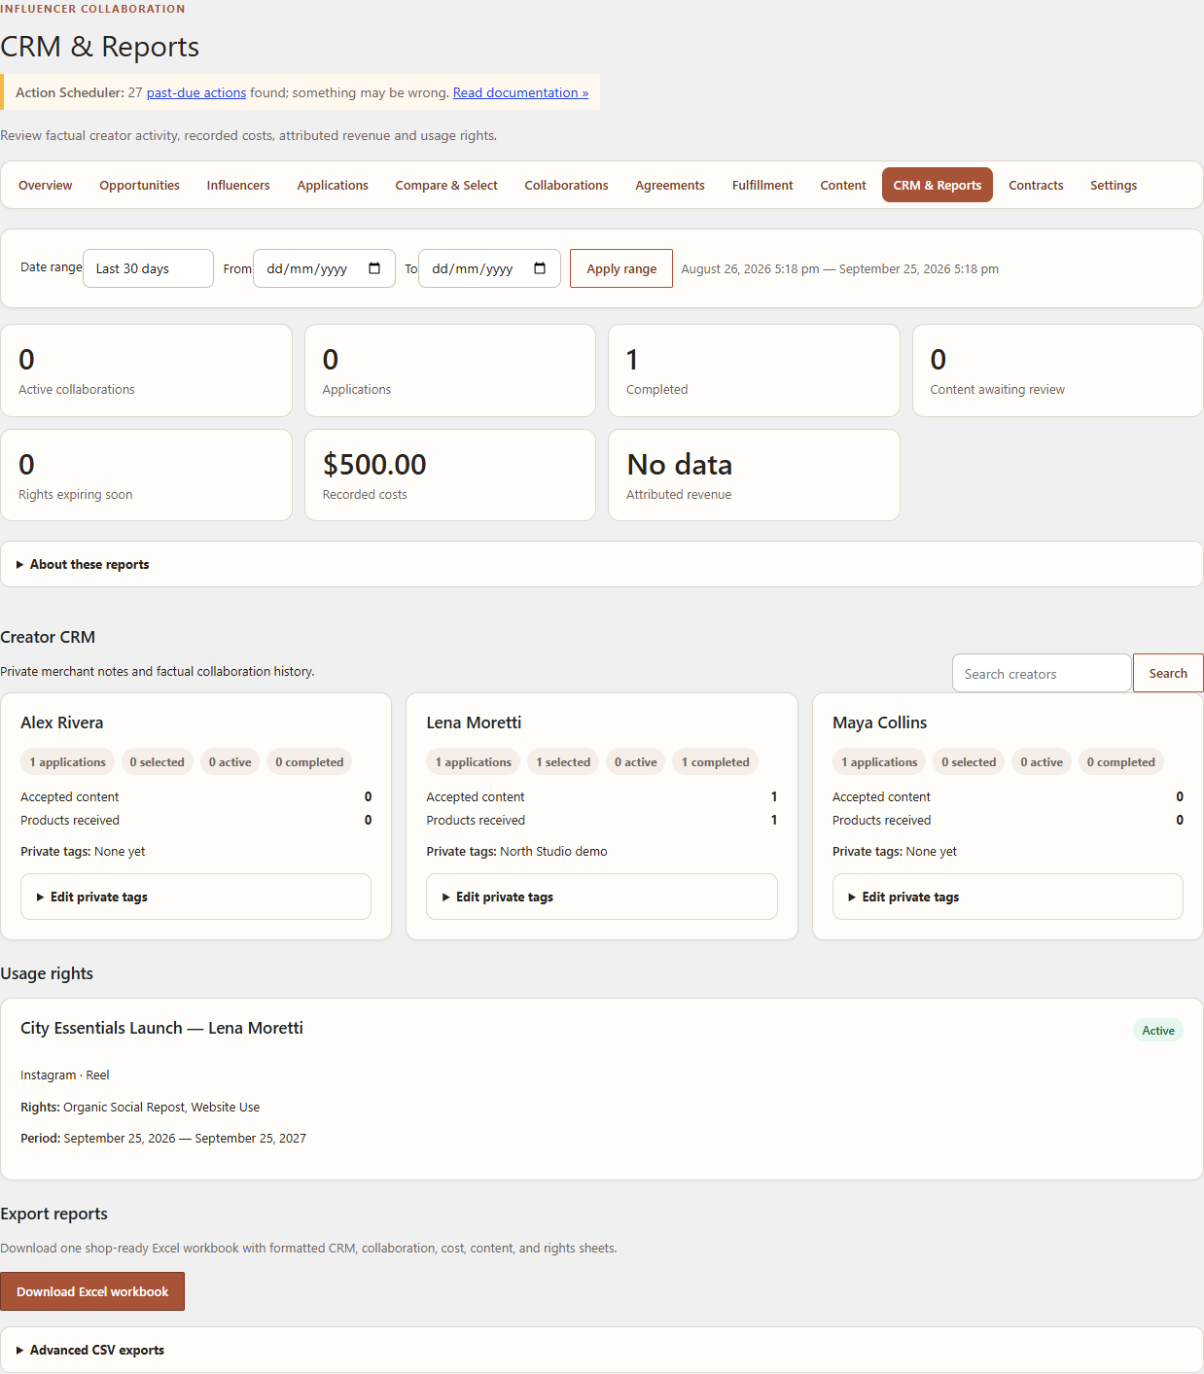Open the Settings tab
1204x1374 pixels.
point(1114,185)
